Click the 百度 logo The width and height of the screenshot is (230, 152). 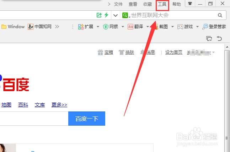point(15,84)
